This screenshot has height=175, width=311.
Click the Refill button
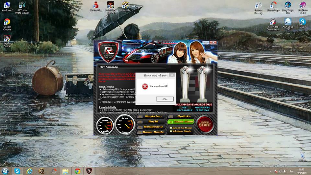tap(151, 122)
